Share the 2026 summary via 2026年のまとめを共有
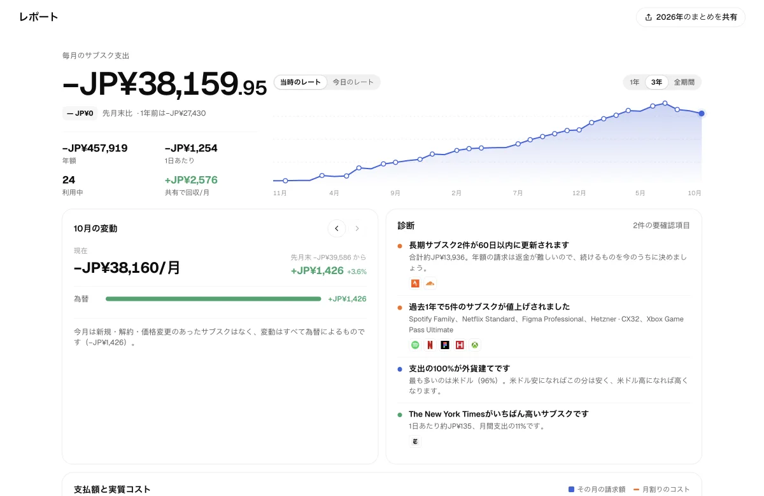The image size is (764, 496). pos(691,17)
